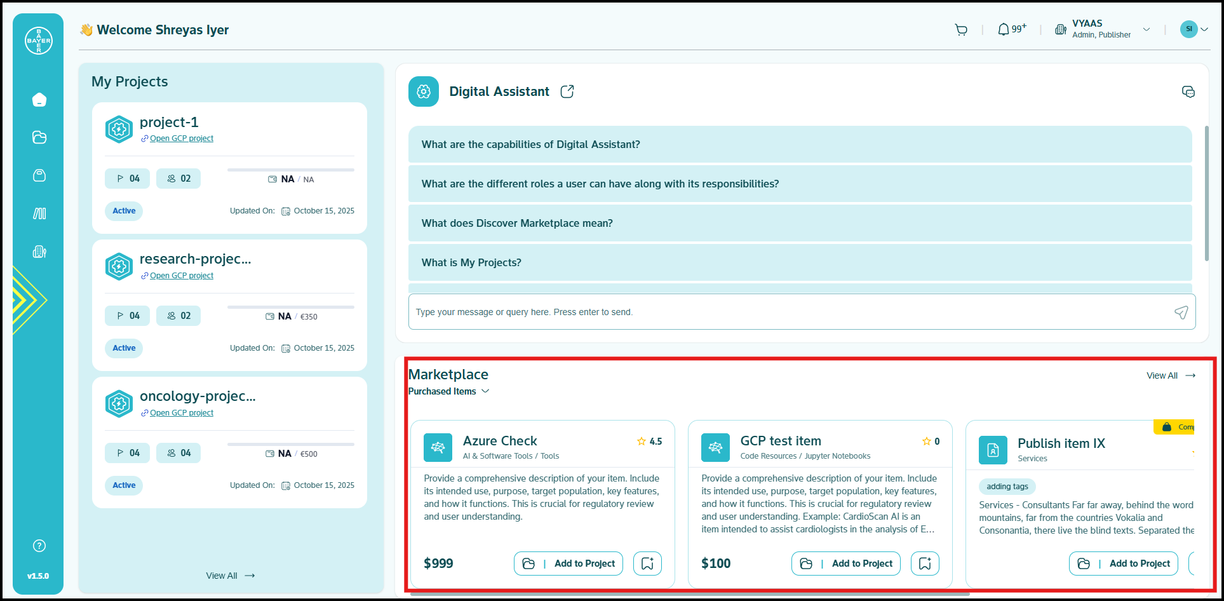Select the library books icon in sidebar
1224x601 pixels.
39,213
